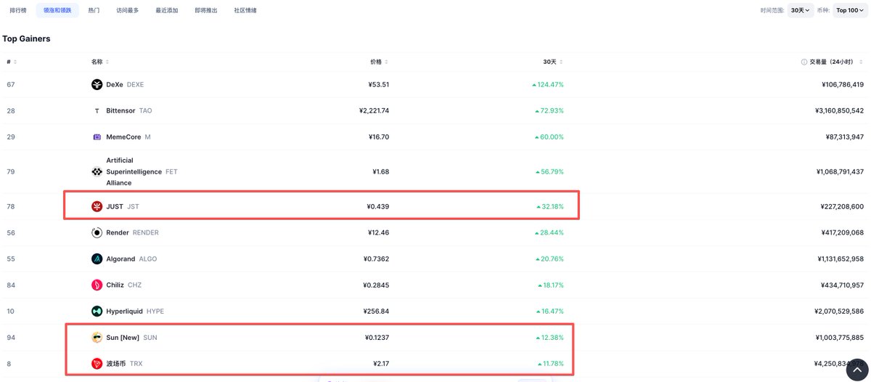This screenshot has width=871, height=382.
Task: Click the Bittensor TAO logo icon
Action: (x=97, y=111)
